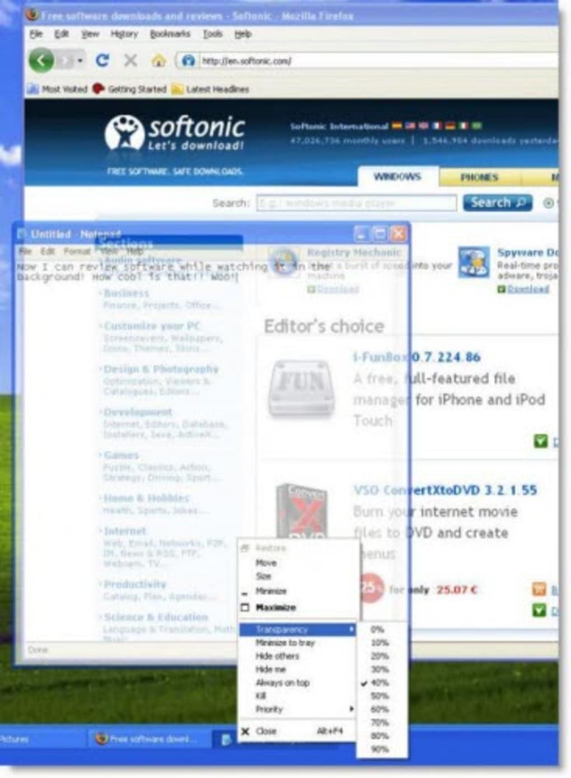Viewport: 571px width, 778px height.
Task: Switch to the PHONES tab
Action: tap(479, 177)
